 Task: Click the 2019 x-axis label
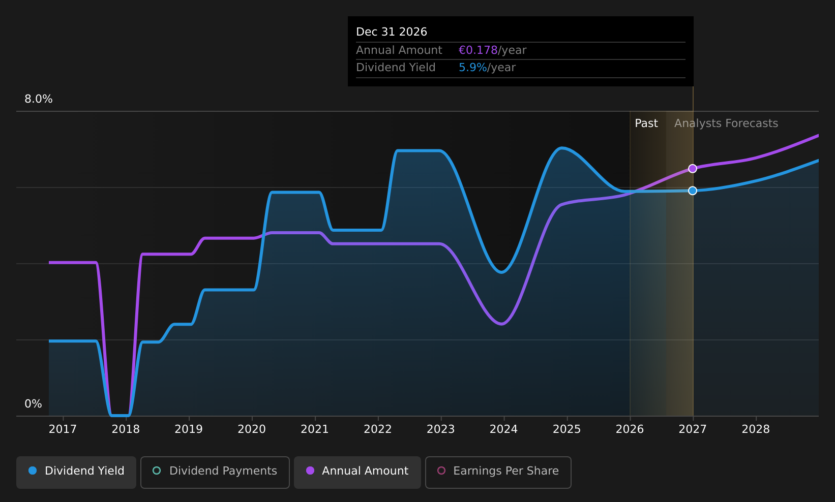(189, 429)
